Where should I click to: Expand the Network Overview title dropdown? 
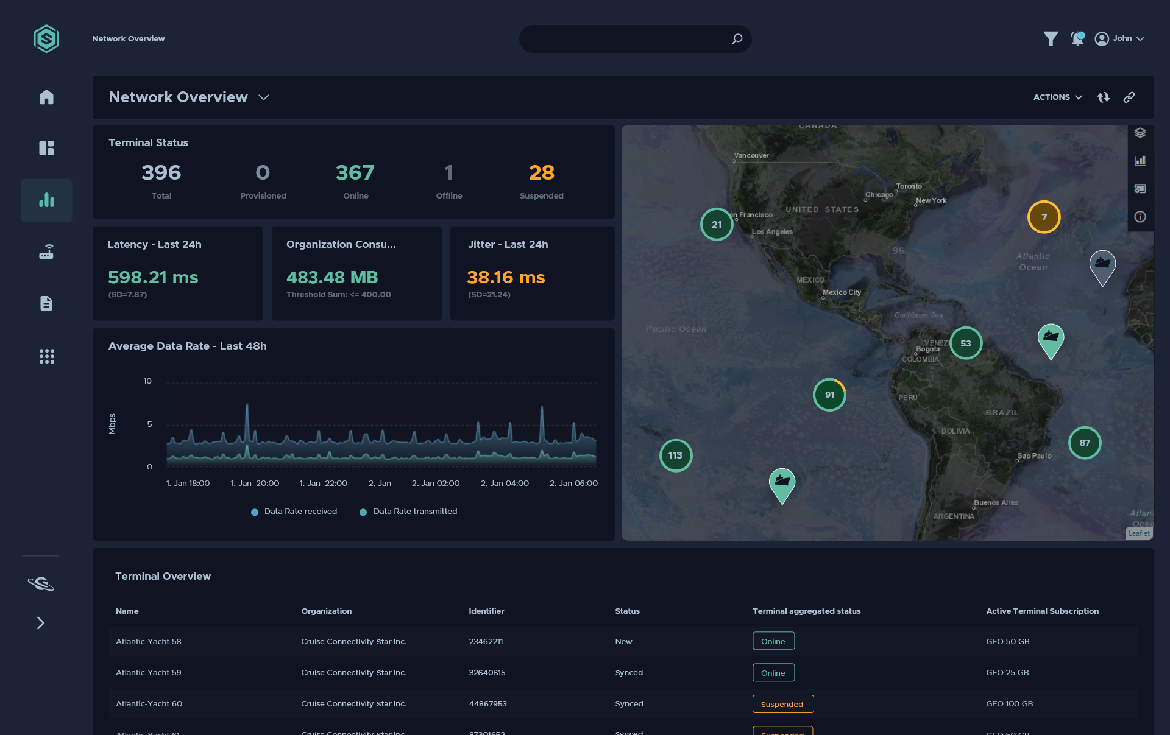pos(263,97)
